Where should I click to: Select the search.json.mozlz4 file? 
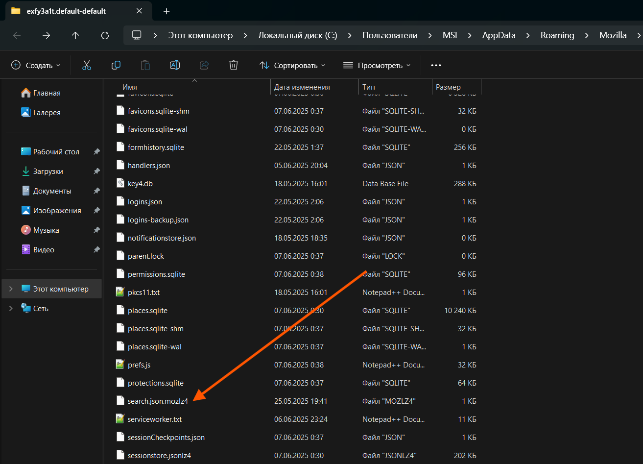pos(158,401)
